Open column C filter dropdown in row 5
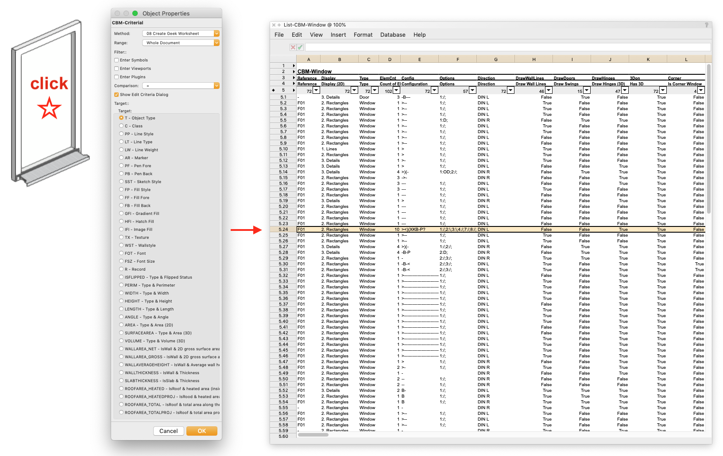This screenshot has height=456, width=723. (375, 90)
